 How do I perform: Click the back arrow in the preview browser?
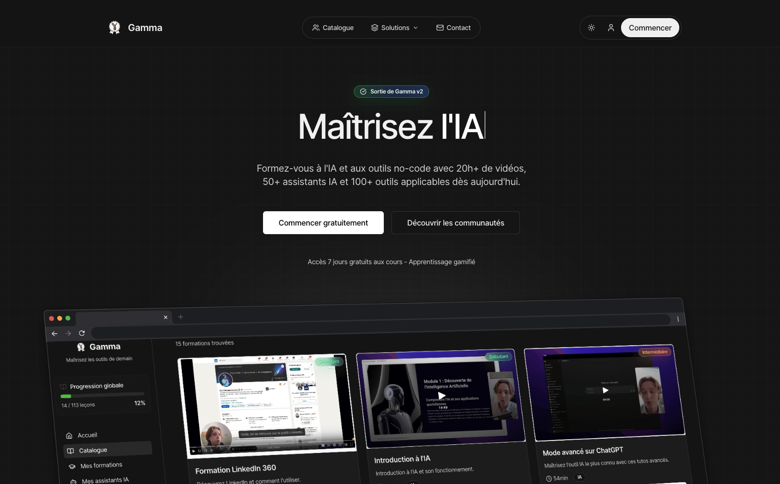[54, 334]
